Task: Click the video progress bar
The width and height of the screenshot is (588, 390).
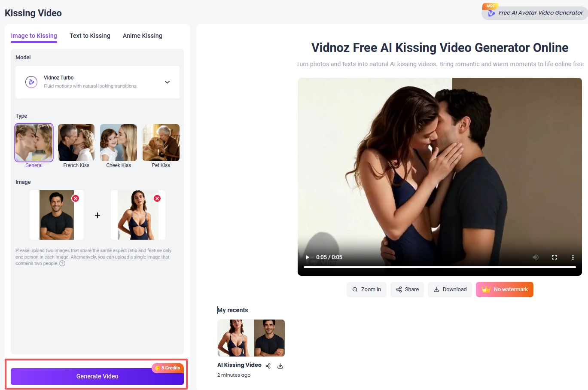Action: [439, 267]
